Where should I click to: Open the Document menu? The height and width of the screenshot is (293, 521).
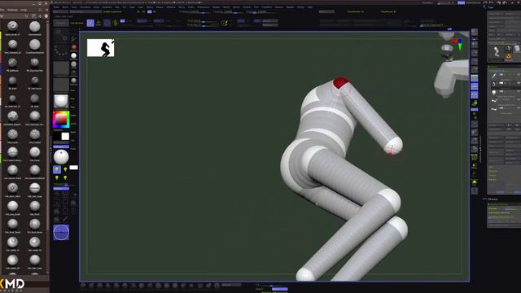tap(85, 7)
